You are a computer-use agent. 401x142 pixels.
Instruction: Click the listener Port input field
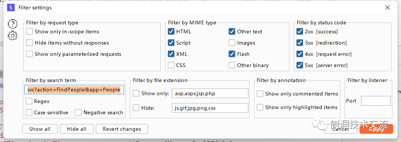click(376, 101)
